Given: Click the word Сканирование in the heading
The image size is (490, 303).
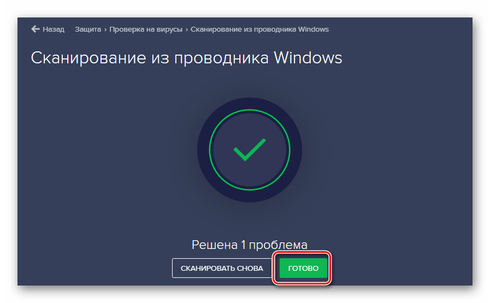Looking at the screenshot, I should pos(88,58).
